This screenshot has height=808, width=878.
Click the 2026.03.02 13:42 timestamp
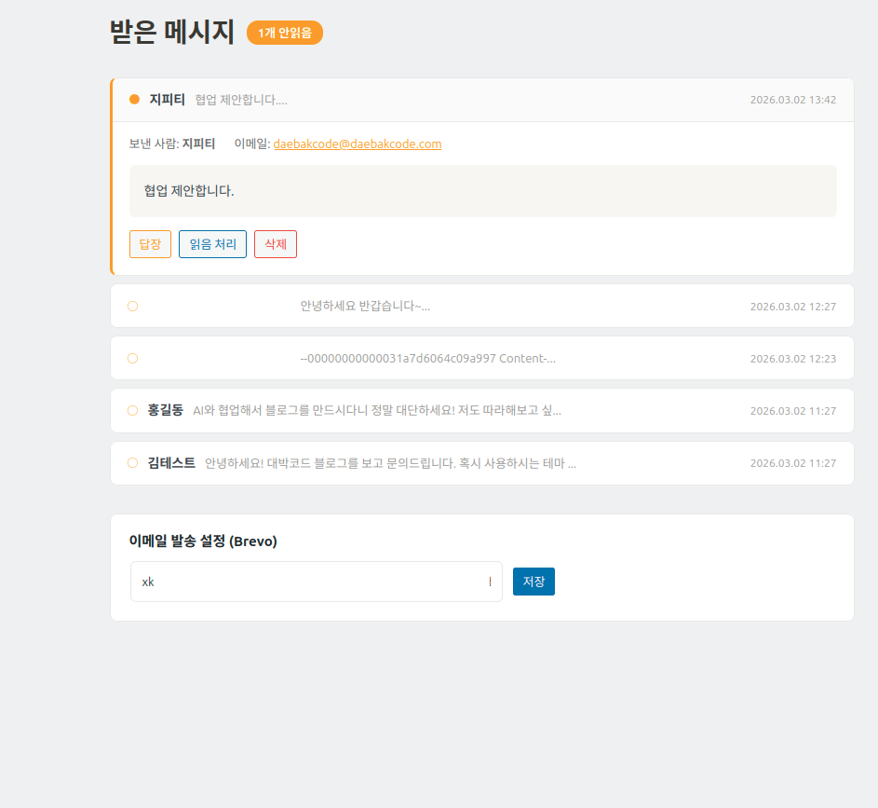click(x=792, y=100)
